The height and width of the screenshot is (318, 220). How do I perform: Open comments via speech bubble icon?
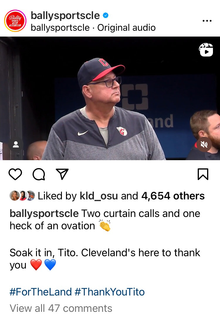click(39, 174)
